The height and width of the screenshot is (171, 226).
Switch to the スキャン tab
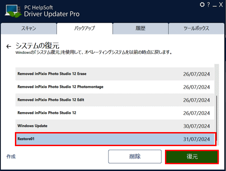click(28, 28)
